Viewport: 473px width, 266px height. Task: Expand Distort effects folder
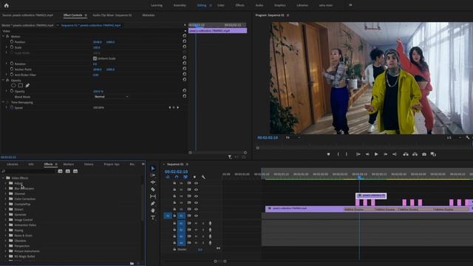click(x=6, y=209)
